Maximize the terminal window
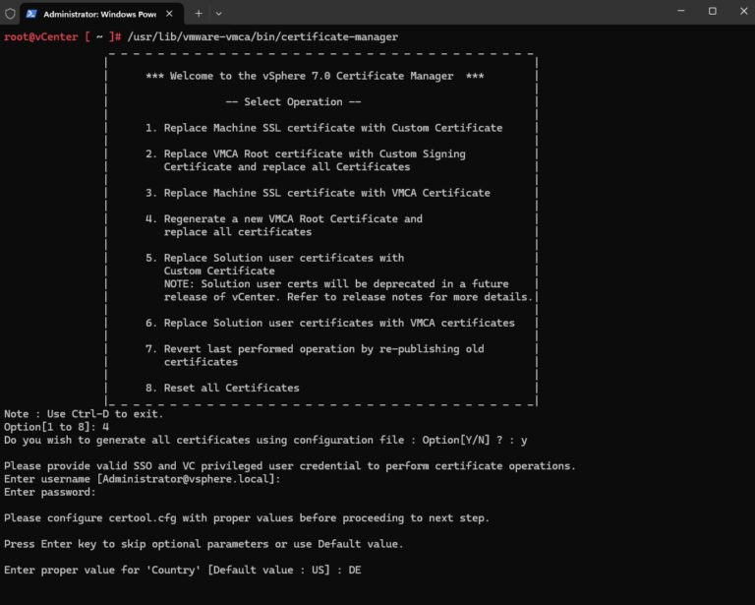This screenshot has width=755, height=605. click(713, 11)
